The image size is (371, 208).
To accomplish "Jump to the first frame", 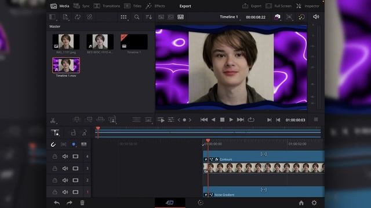I will click(204, 120).
